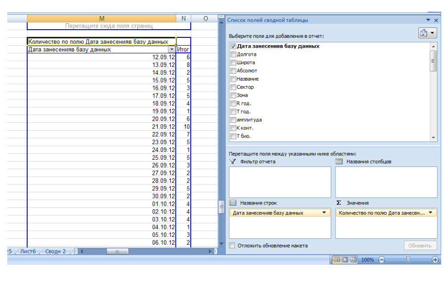Open the field list panel options arrow
The height and width of the screenshot is (284, 447).
click(x=428, y=20)
